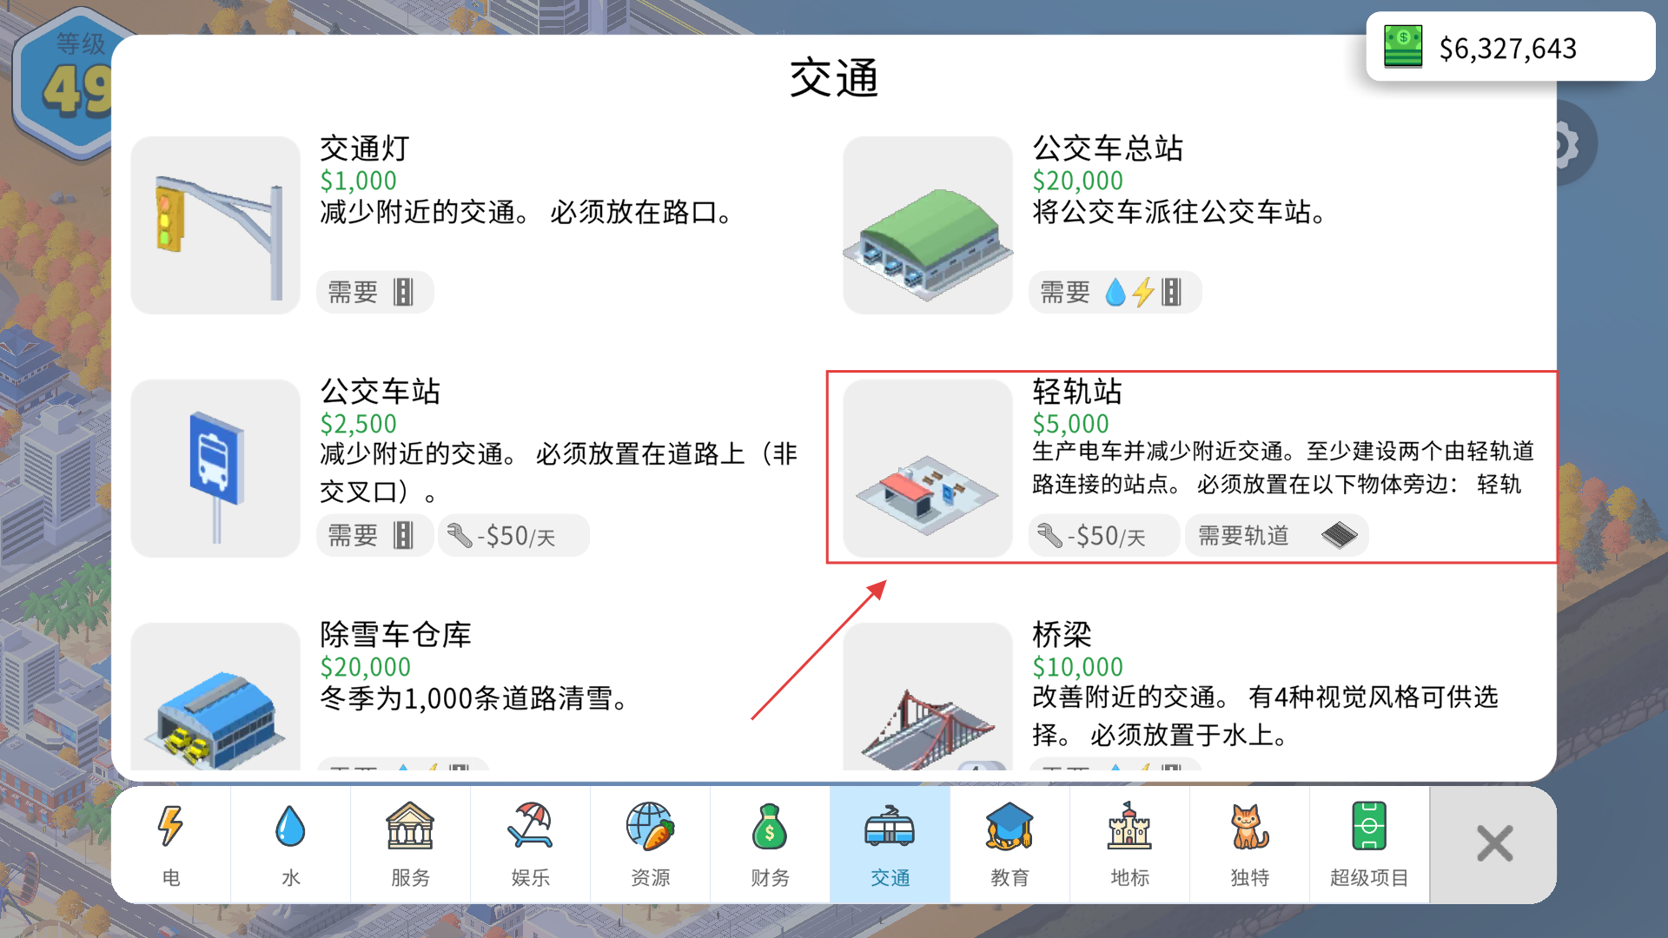The width and height of the screenshot is (1668, 938).
Task: Close the build menu with X
Action: click(x=1494, y=843)
